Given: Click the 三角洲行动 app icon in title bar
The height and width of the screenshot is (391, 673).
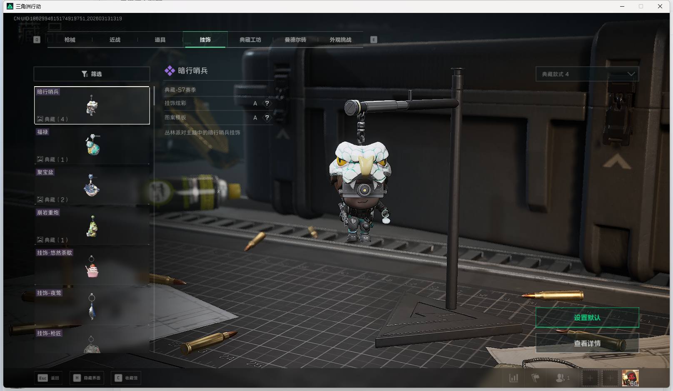Looking at the screenshot, I should point(10,6).
